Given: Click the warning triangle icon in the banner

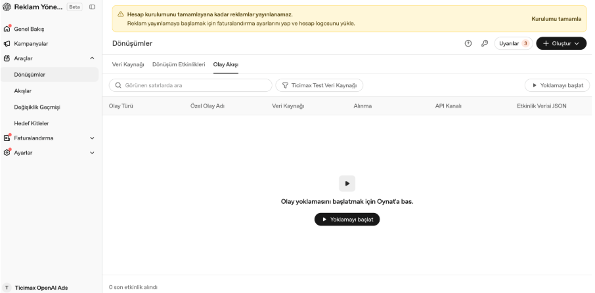Looking at the screenshot, I should 121,14.
